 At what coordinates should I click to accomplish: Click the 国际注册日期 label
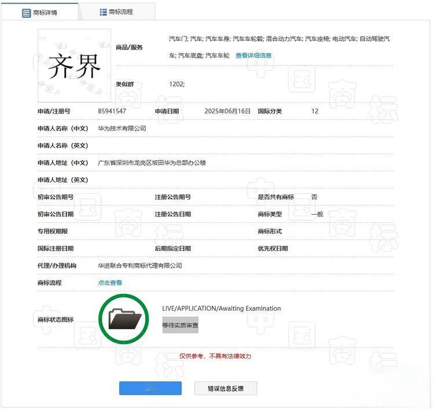pos(56,249)
